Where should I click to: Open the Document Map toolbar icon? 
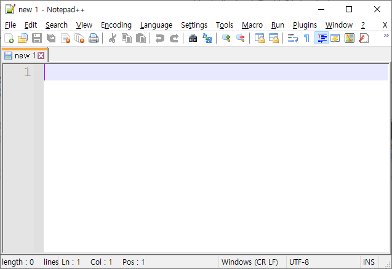click(x=350, y=38)
